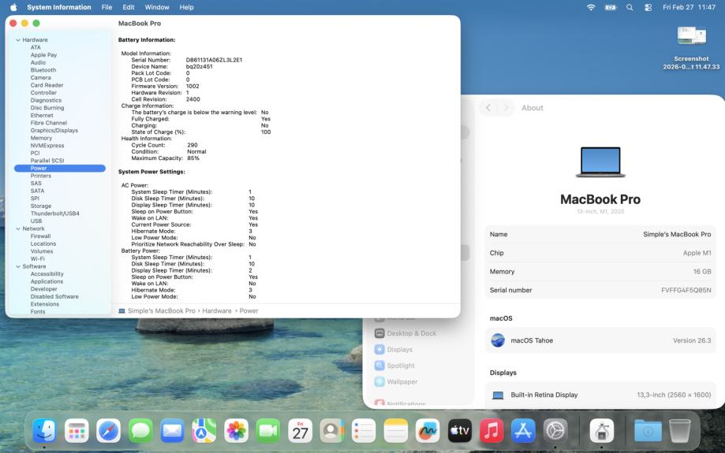Launch Messages from the dock
Viewport: 725px width, 453px height.
(140, 430)
